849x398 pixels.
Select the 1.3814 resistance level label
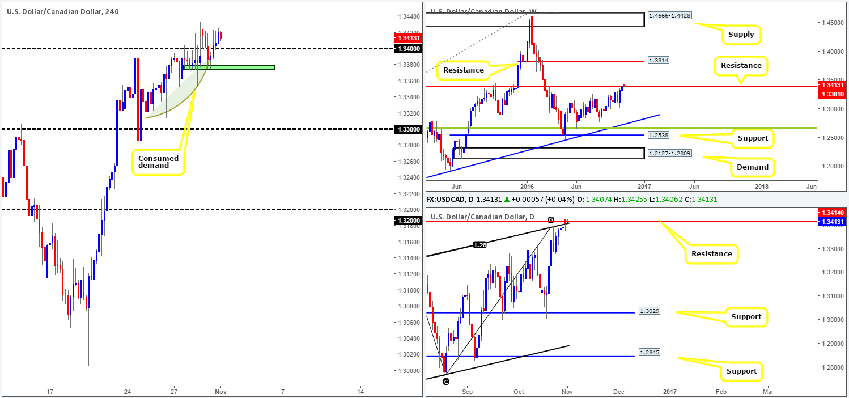click(x=659, y=60)
